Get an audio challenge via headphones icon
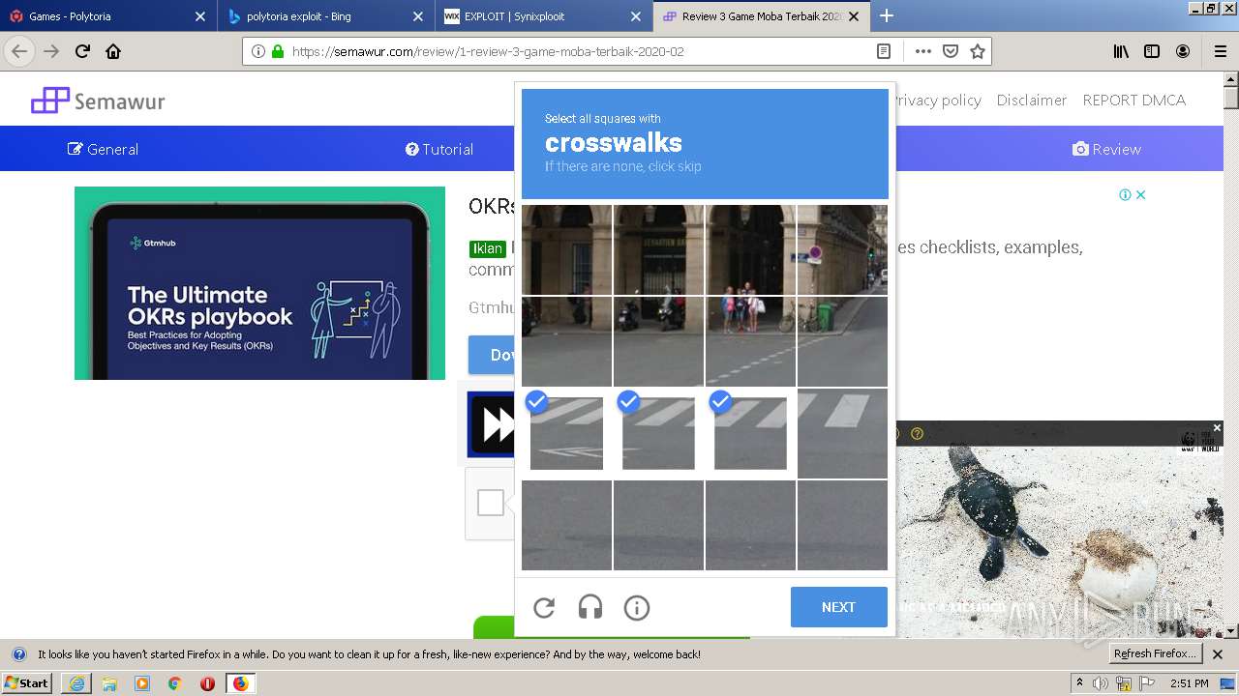The image size is (1239, 696). [590, 608]
